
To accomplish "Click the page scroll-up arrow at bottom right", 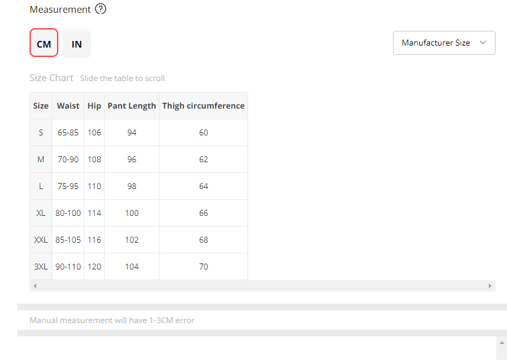I will (501, 343).
